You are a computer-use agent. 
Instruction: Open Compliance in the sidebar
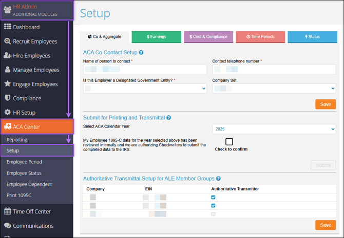(36, 98)
